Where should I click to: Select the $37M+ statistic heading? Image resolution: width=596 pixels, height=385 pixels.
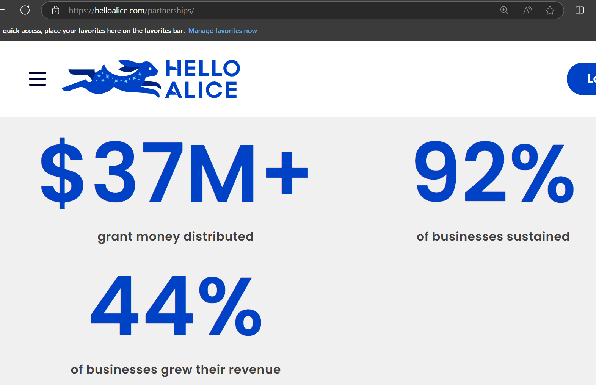pyautogui.click(x=174, y=172)
